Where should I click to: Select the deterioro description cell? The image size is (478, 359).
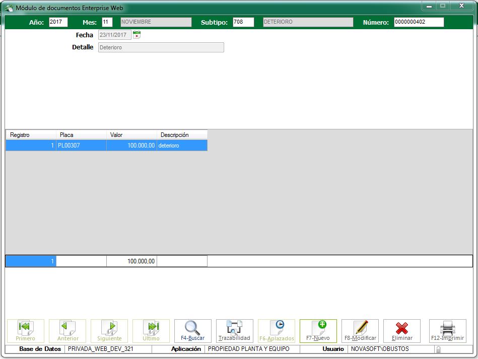(182, 146)
